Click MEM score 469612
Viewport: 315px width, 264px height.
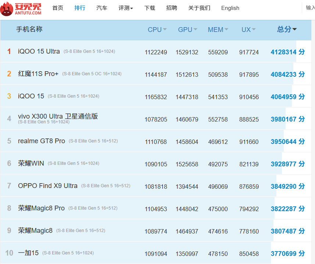[218, 142]
